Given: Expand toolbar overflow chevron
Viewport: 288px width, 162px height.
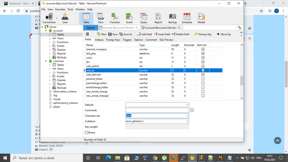Looking at the screenshot, I should 241,33.
